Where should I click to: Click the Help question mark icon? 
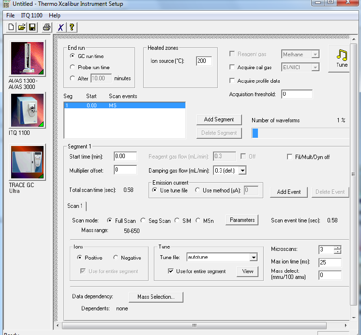point(72,27)
